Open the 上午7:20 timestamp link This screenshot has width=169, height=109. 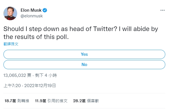point(12,86)
